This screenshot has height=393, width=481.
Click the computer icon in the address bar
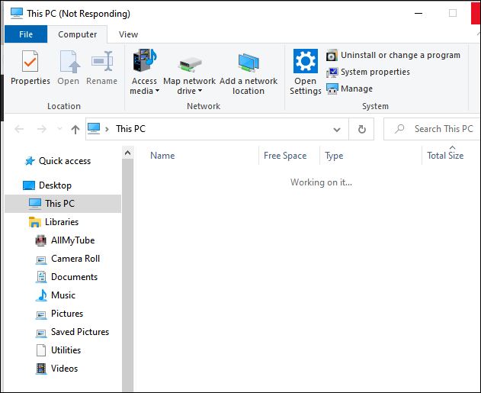94,128
